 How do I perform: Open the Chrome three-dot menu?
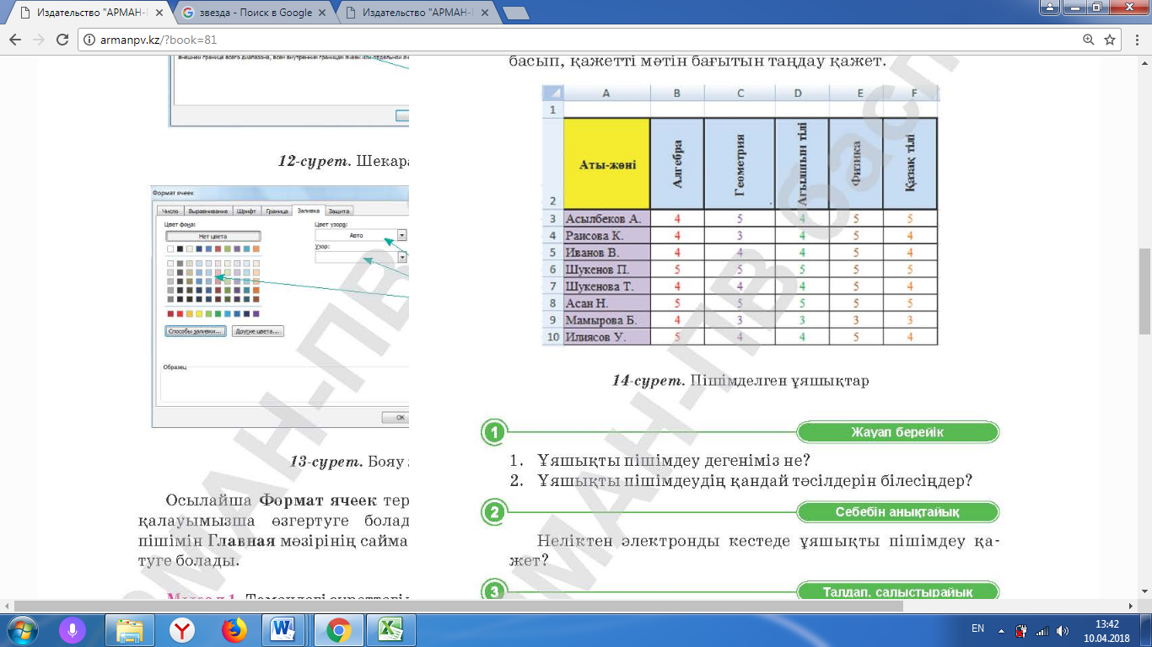coord(1136,40)
